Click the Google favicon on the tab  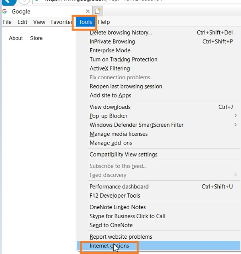point(5,11)
